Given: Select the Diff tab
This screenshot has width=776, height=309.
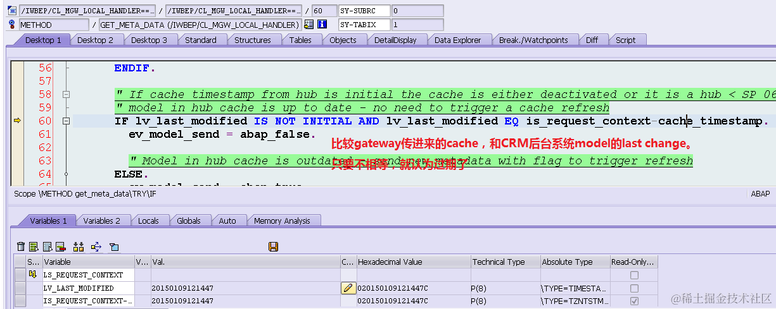Looking at the screenshot, I should [x=592, y=40].
